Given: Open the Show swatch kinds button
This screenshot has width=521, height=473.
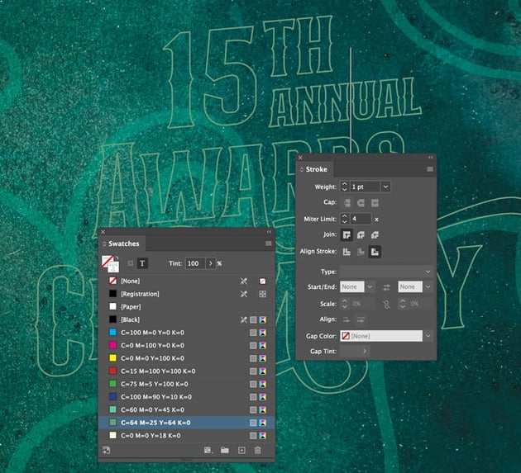Looking at the screenshot, I should (208, 450).
